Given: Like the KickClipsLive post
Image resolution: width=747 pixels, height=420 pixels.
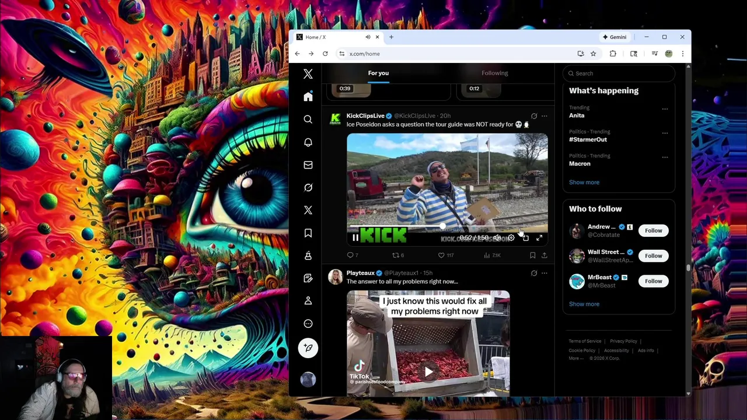Looking at the screenshot, I should [x=446, y=255].
